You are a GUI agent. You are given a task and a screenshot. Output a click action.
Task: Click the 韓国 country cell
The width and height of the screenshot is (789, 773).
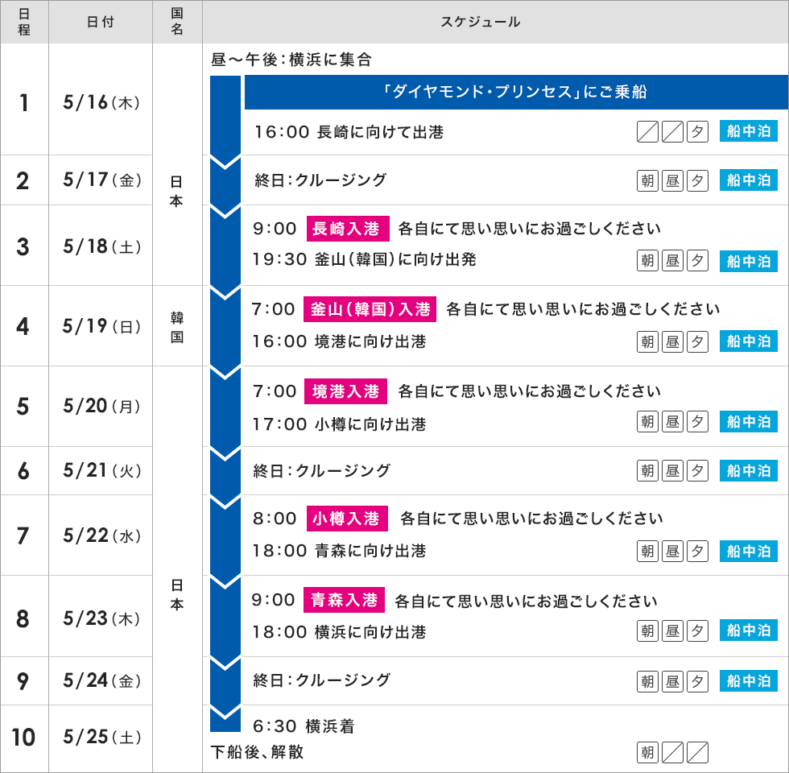click(177, 326)
